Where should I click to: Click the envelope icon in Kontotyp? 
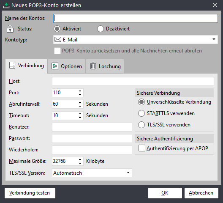click(58, 39)
